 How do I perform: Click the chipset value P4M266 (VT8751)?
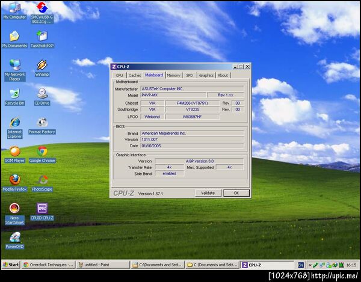[x=193, y=103]
